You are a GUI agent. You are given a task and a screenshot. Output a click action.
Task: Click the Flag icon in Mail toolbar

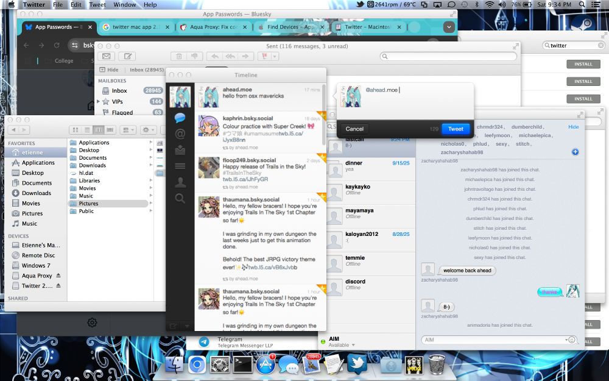tap(264, 56)
